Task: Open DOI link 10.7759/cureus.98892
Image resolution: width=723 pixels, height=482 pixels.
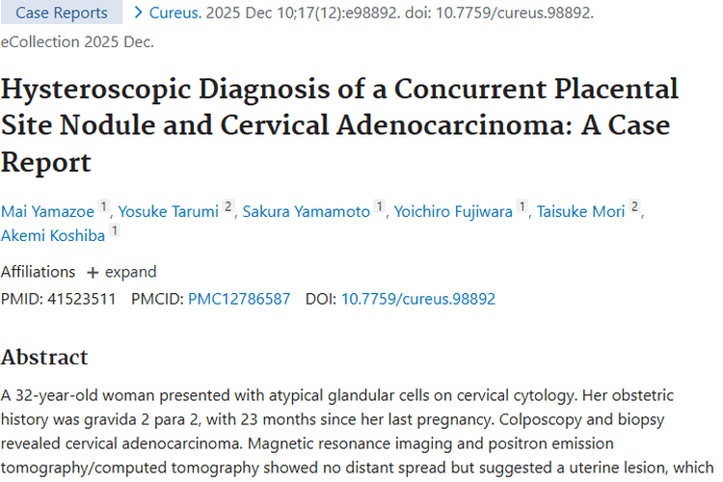Action: click(x=417, y=299)
